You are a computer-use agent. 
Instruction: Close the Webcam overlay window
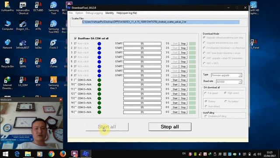(x=61, y=100)
